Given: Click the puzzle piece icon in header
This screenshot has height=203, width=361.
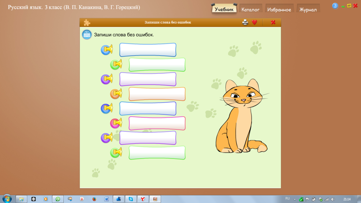Looking at the screenshot, I should [x=87, y=23].
